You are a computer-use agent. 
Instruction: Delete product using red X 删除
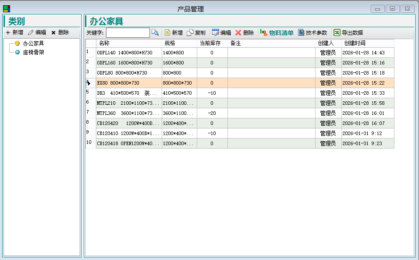point(245,32)
